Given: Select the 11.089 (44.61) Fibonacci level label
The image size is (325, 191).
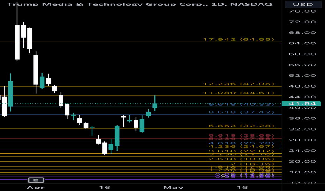Looking at the screenshot, I should [x=238, y=93].
